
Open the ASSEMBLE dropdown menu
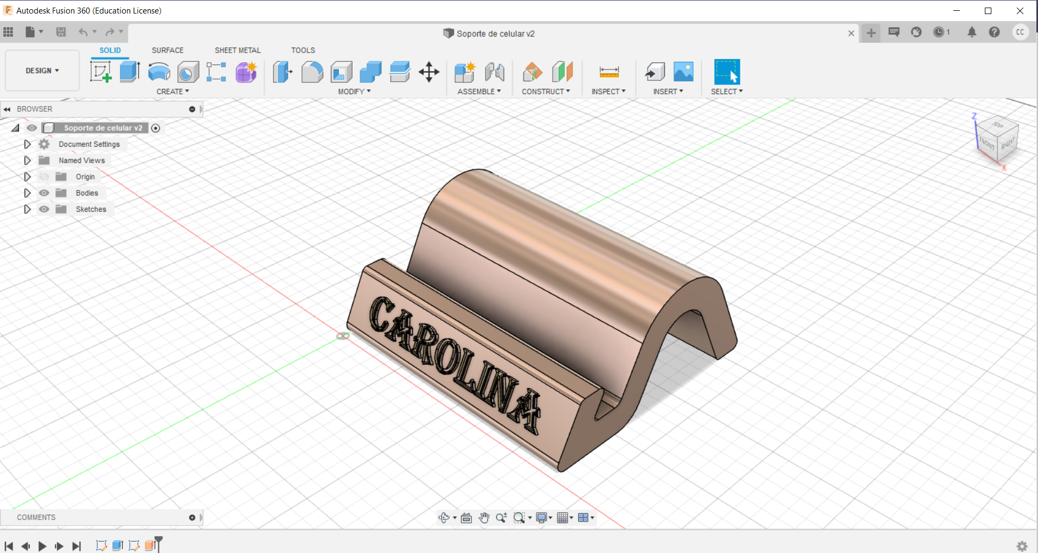(x=479, y=92)
